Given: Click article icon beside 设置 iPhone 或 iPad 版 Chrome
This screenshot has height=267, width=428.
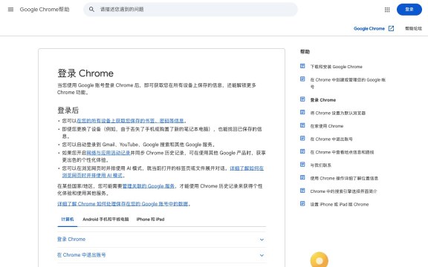Looking at the screenshot, I should (x=302, y=203).
